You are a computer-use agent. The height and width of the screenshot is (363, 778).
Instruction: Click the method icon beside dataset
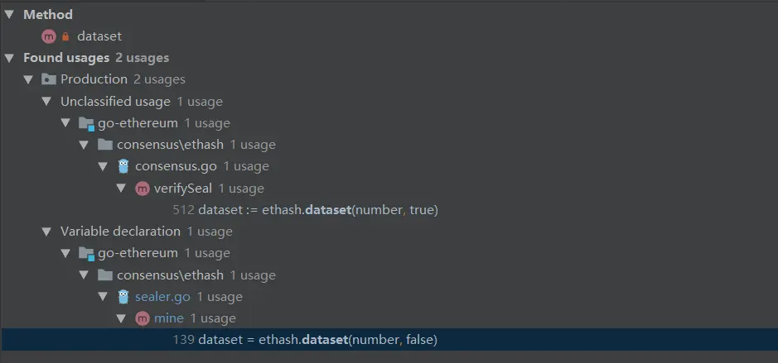49,36
